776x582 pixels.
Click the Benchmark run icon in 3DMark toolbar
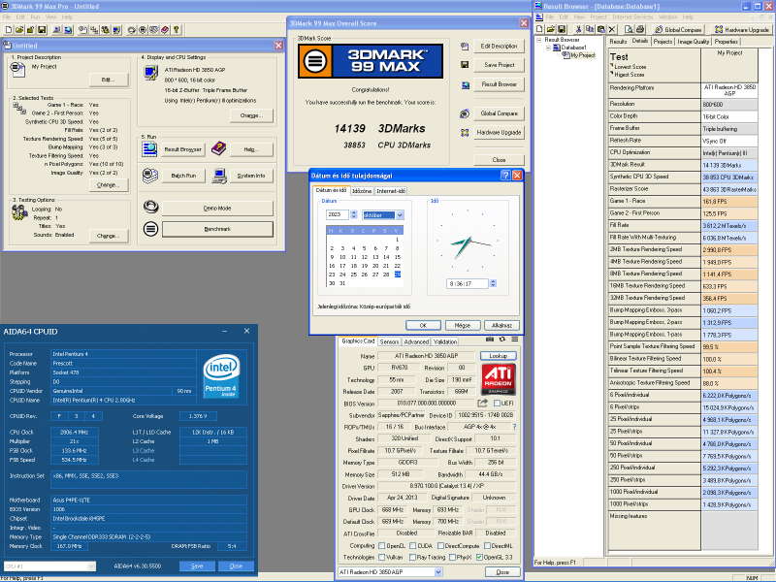[x=143, y=30]
